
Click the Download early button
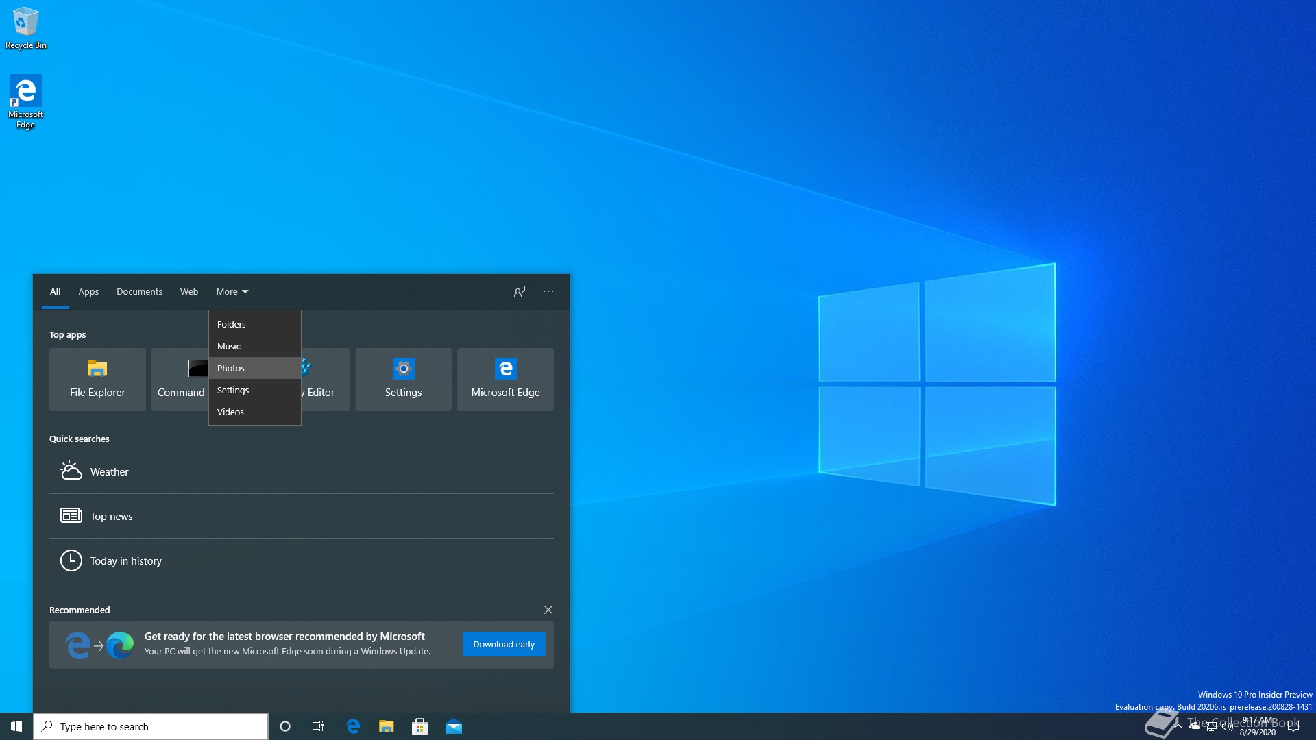[x=504, y=644]
